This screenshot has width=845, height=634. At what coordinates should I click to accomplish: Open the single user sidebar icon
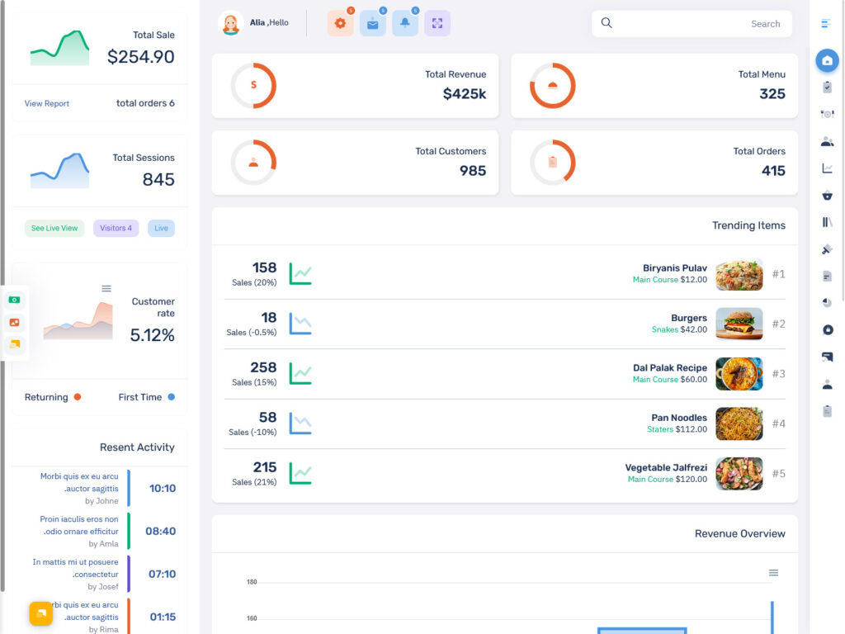827,385
